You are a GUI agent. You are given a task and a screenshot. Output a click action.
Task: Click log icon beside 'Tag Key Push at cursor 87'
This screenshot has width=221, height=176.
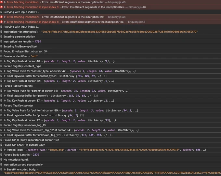coord(1,100)
